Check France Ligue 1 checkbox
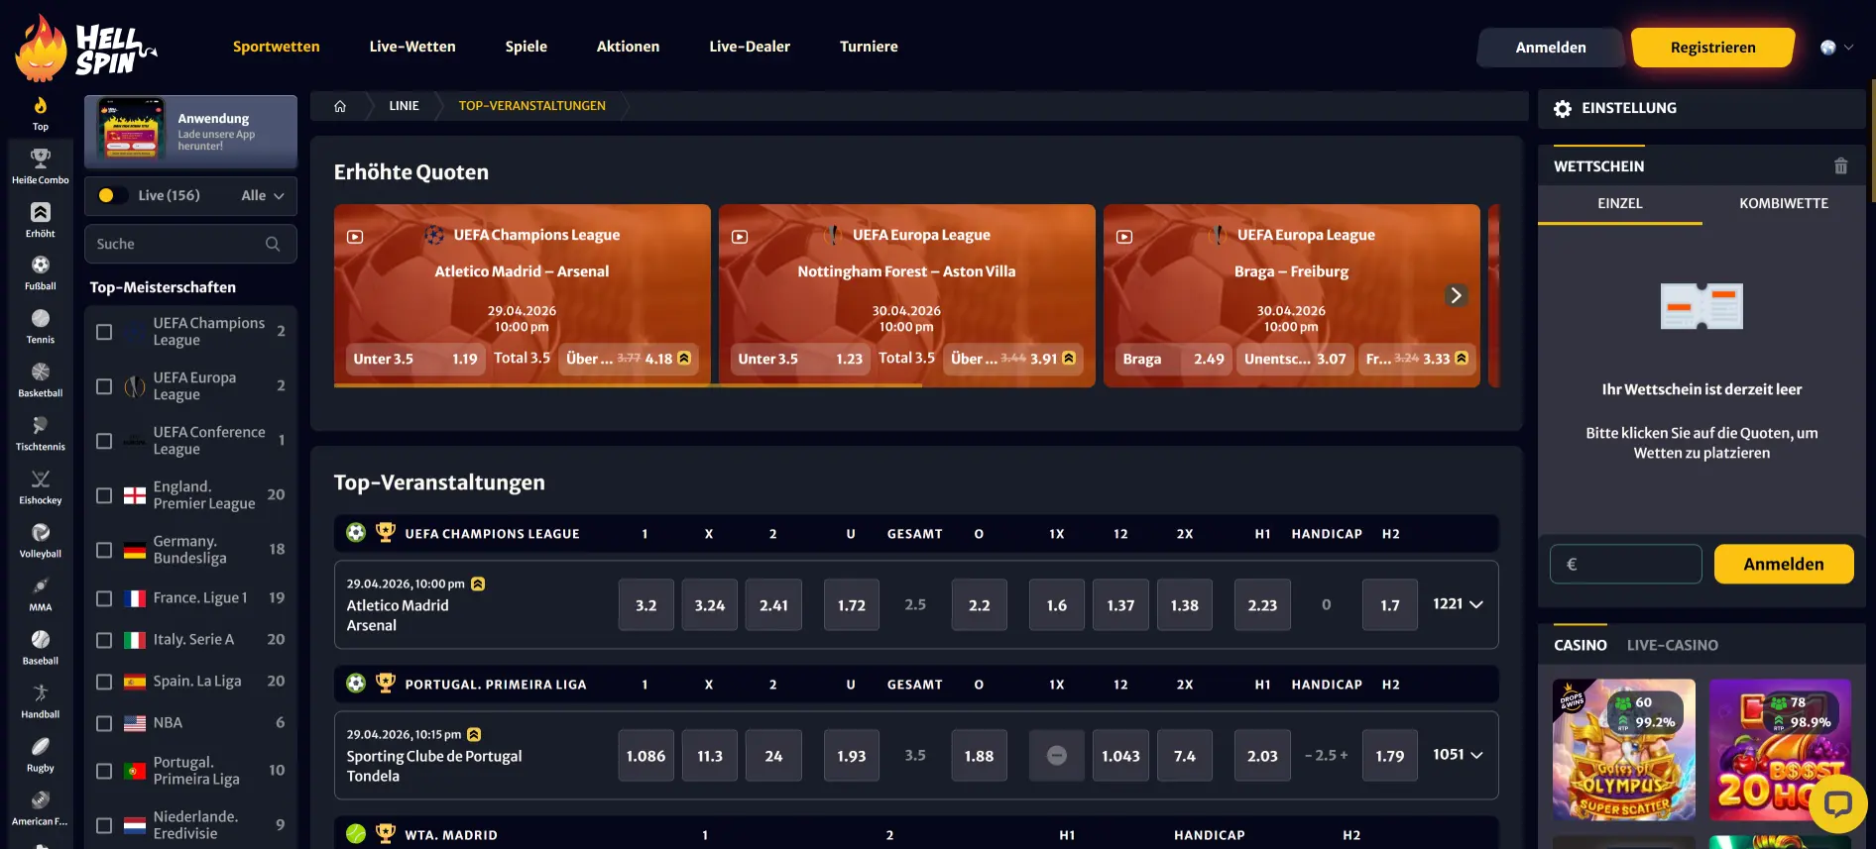Viewport: 1876px width, 849px height. (x=104, y=598)
